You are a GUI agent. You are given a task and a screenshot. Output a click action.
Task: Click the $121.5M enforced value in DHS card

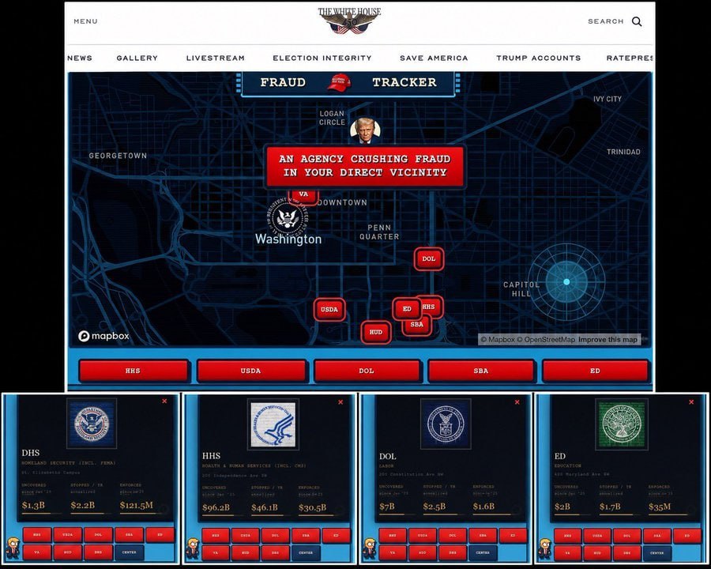tap(136, 505)
